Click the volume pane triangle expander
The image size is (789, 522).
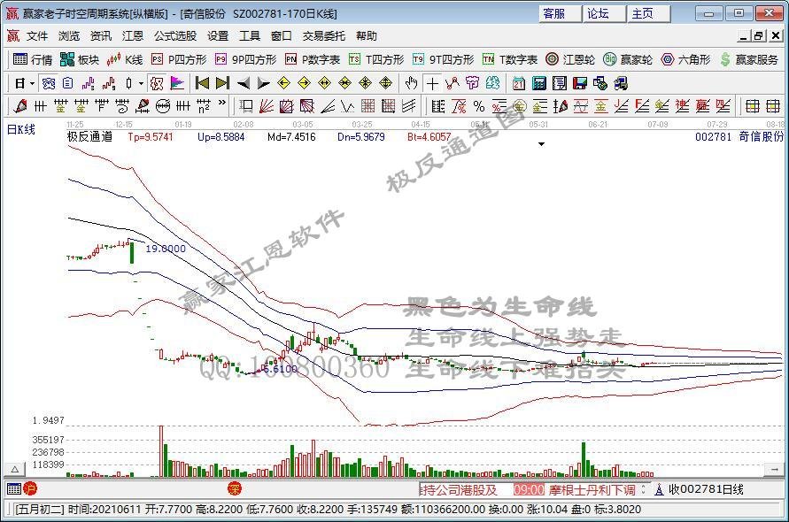click(x=15, y=470)
